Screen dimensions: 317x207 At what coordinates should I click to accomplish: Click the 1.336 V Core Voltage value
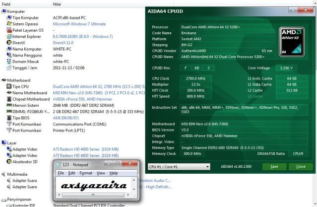tap(286, 68)
